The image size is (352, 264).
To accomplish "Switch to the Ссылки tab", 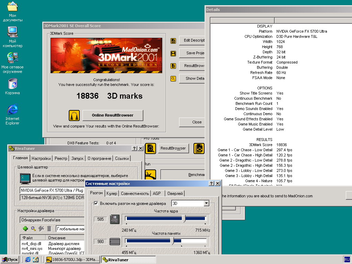I will click(x=122, y=158).
